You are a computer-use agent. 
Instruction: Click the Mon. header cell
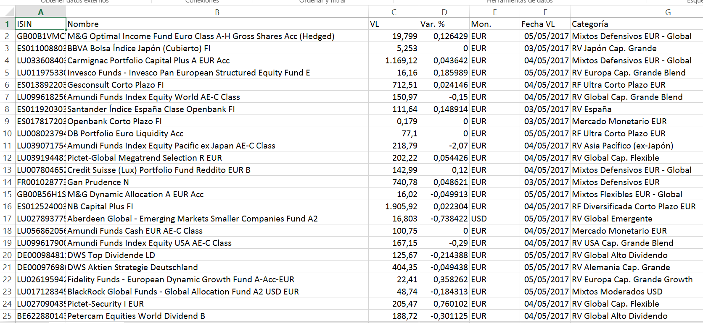coord(495,24)
